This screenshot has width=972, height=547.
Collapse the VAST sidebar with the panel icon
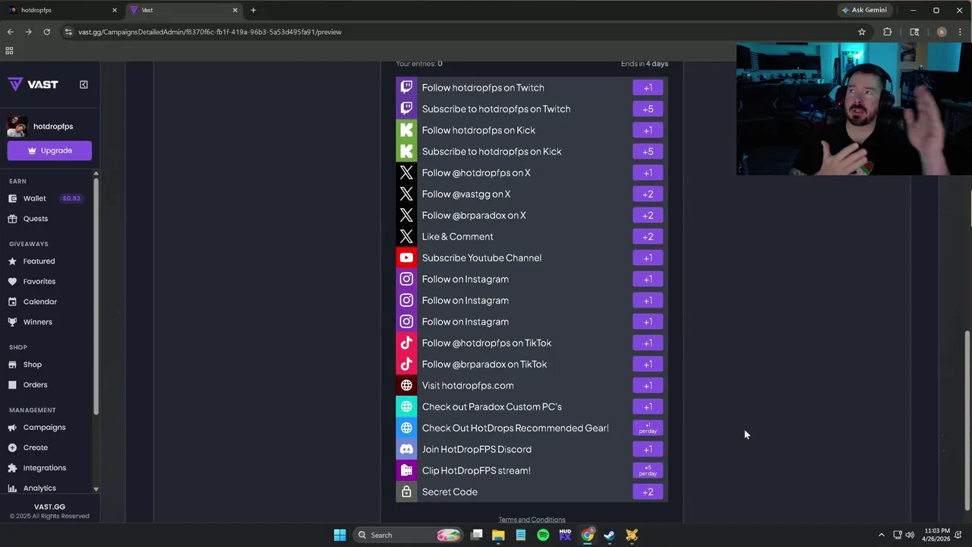[84, 84]
